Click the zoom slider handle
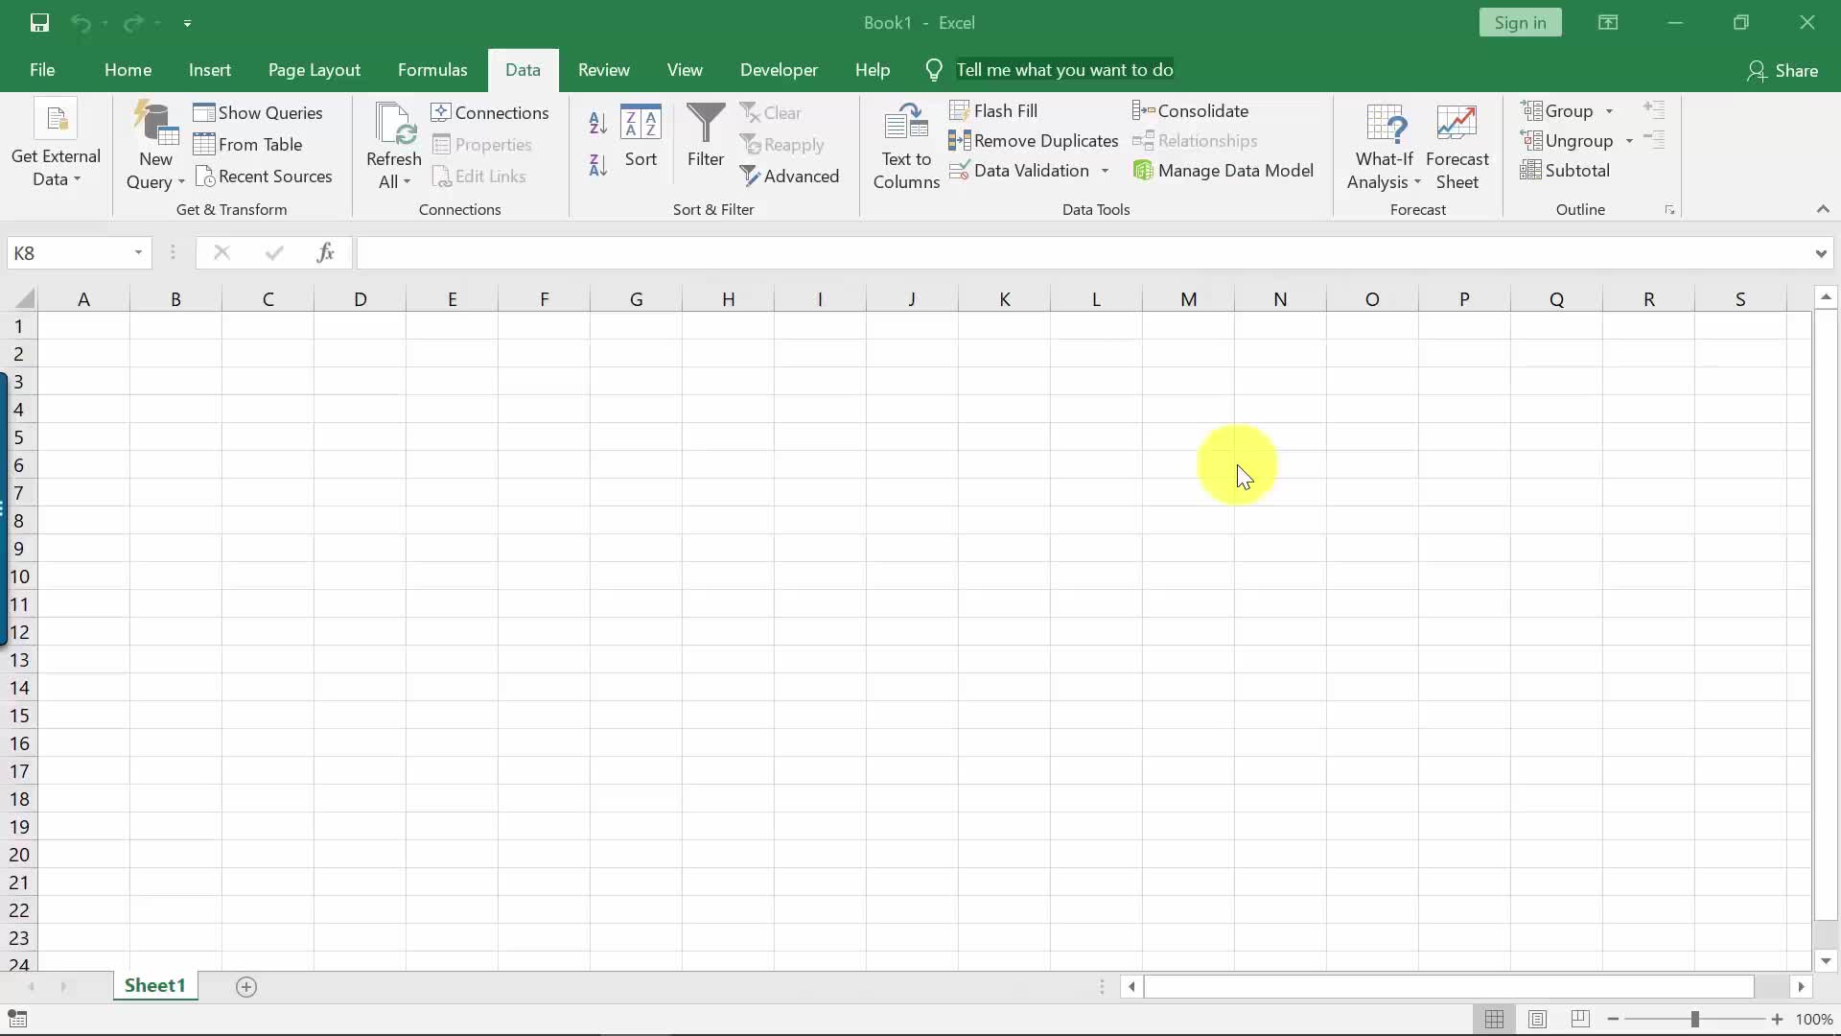 click(1694, 1019)
